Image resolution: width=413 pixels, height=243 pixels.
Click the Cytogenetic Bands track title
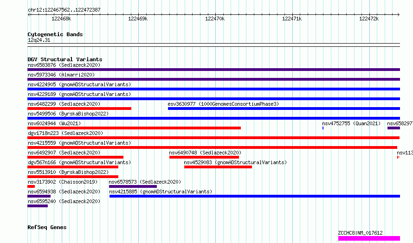(x=55, y=34)
